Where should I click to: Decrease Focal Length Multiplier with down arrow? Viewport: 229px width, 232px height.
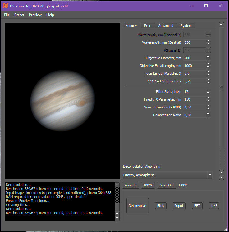(208, 75)
